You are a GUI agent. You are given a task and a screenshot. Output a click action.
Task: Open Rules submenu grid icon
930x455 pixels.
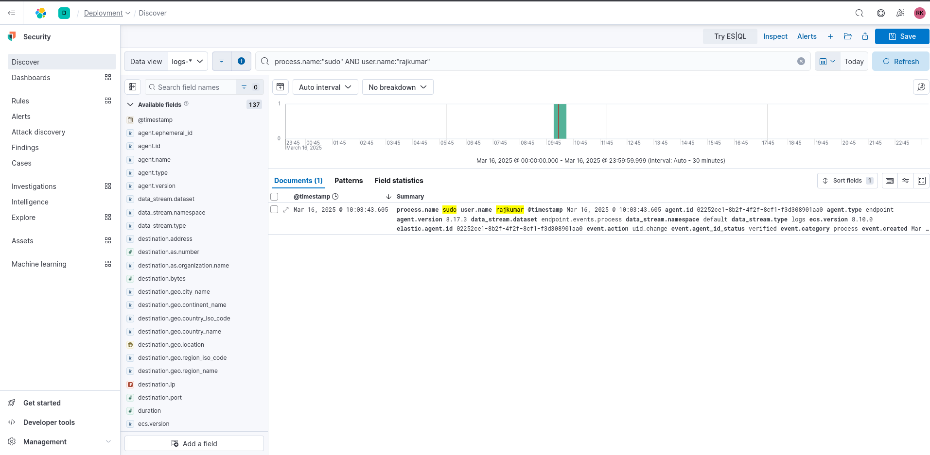tap(108, 101)
